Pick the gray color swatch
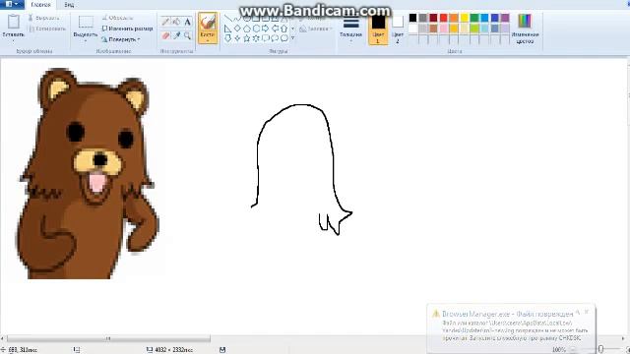This screenshot has width=630, height=354. tap(423, 18)
